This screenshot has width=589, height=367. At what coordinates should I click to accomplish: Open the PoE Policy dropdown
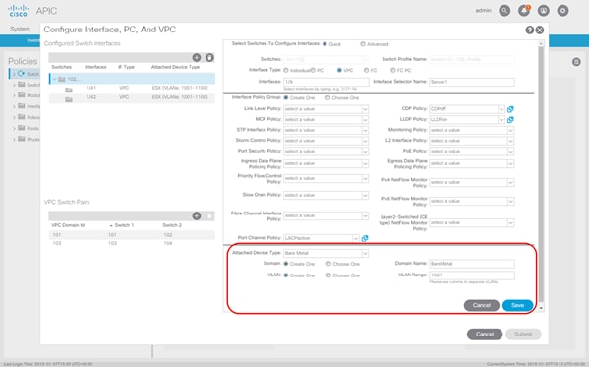coord(510,152)
